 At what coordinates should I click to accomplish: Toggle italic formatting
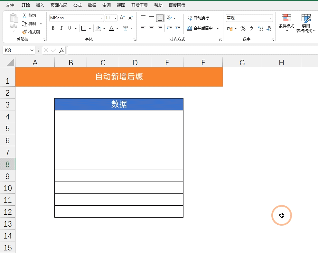tap(61, 28)
